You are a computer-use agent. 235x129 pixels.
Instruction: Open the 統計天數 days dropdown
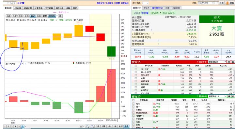click(x=147, y=3)
